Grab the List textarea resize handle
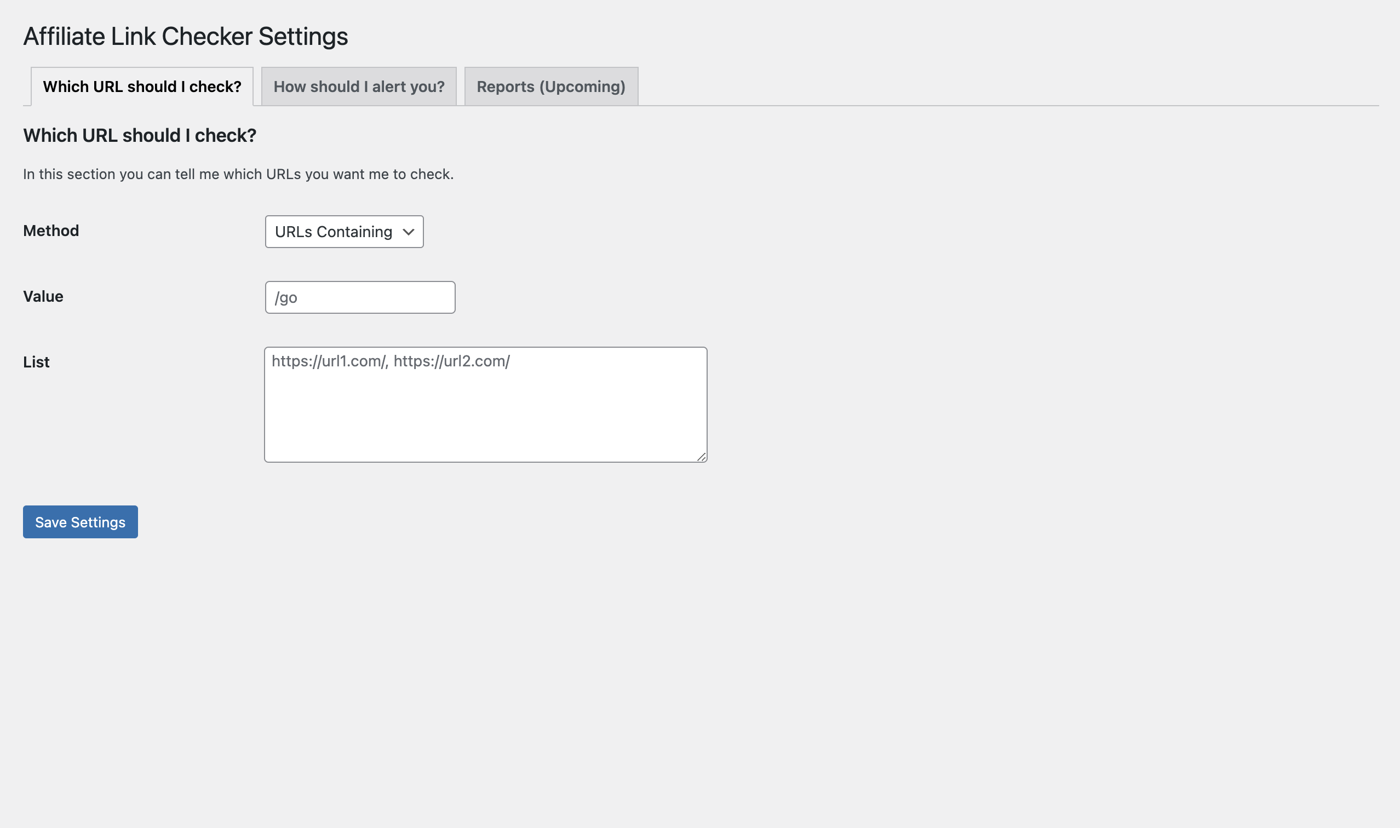The image size is (1400, 828). (x=702, y=457)
